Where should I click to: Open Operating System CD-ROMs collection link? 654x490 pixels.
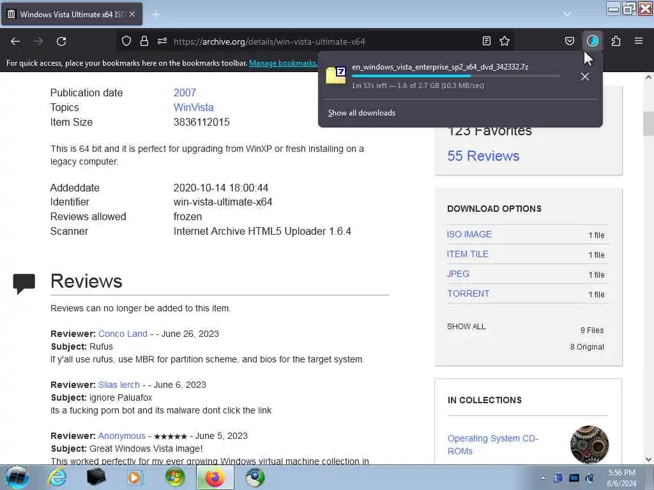click(x=492, y=445)
